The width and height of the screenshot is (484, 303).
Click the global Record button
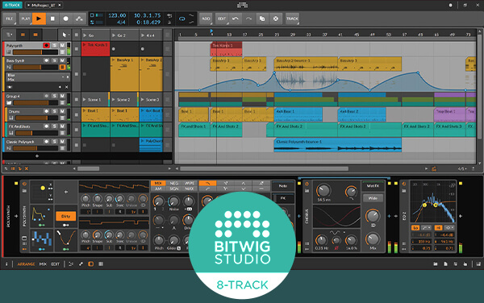click(66, 19)
